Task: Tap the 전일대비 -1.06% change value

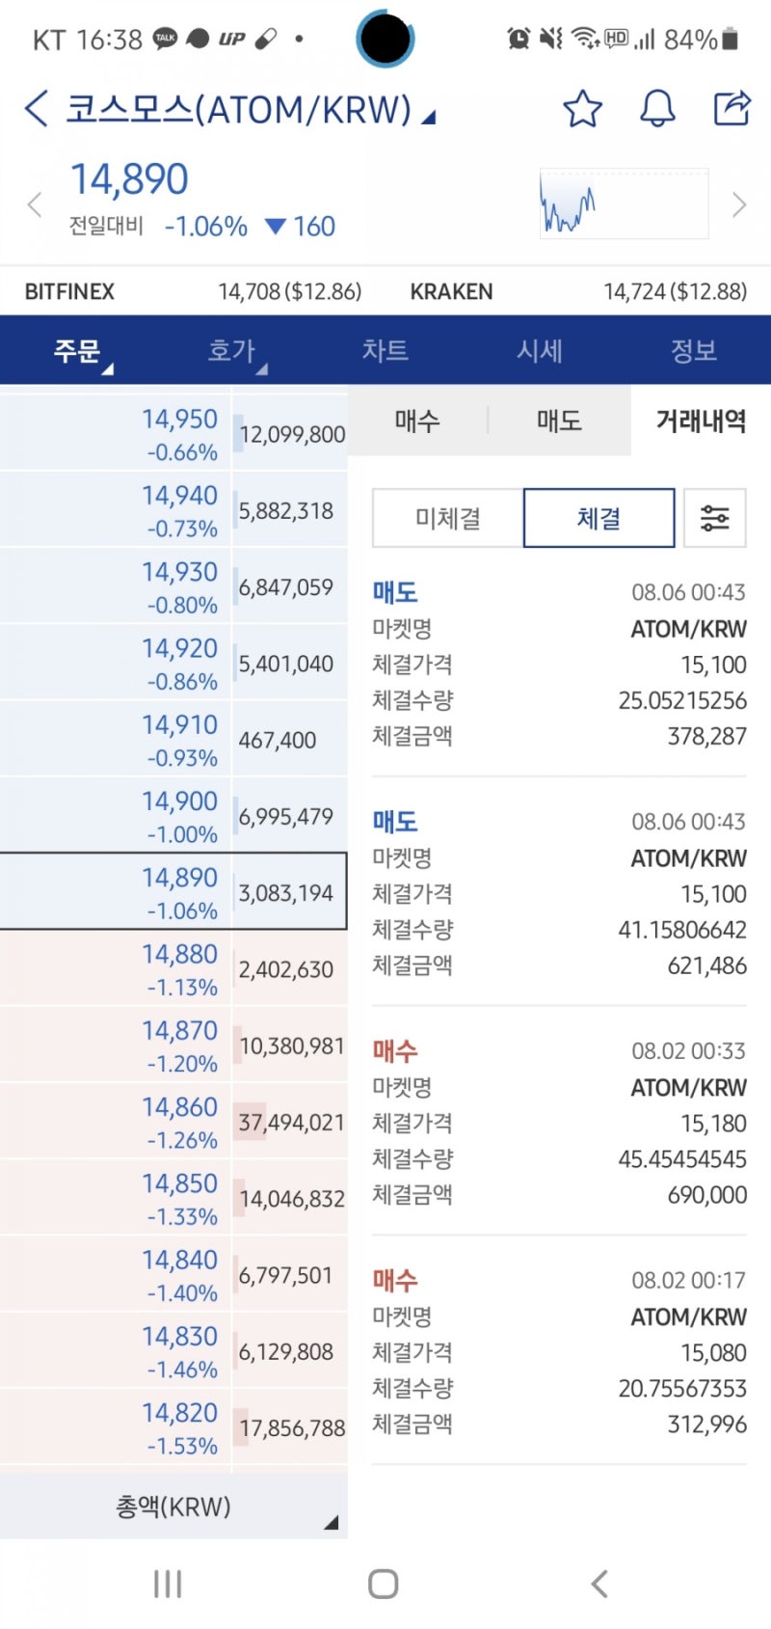Action: pyautogui.click(x=206, y=227)
